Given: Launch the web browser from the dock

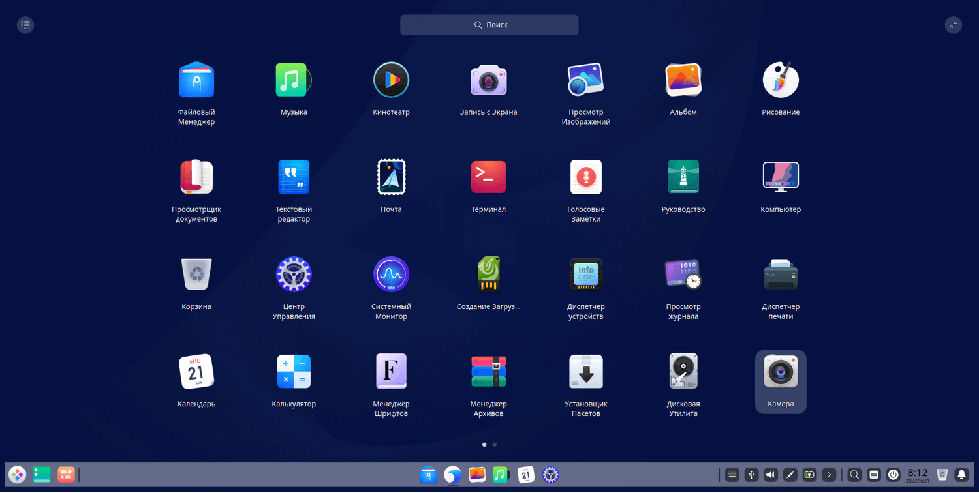Looking at the screenshot, I should click(453, 475).
